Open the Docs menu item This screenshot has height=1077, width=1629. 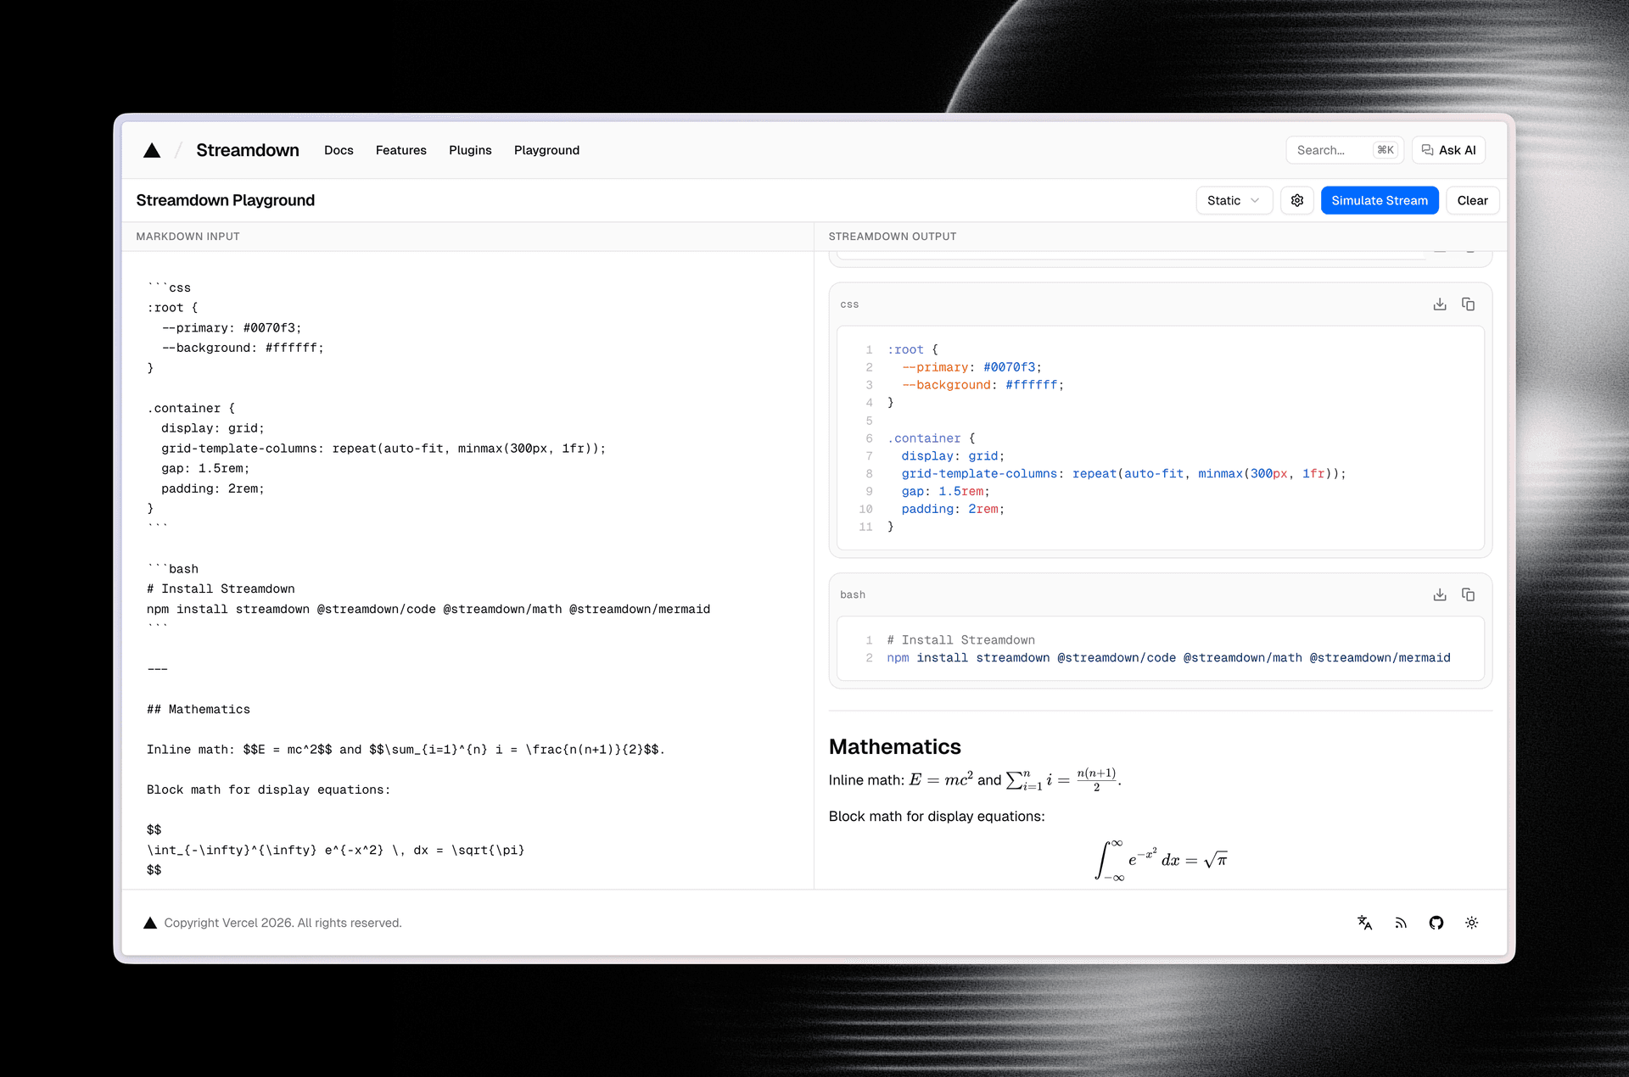point(339,150)
